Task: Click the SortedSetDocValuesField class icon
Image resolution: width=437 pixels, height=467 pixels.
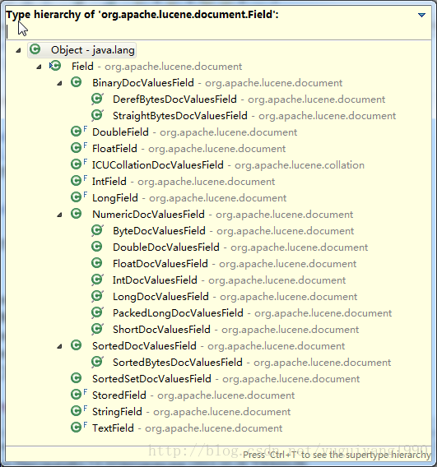Action: coord(77,378)
